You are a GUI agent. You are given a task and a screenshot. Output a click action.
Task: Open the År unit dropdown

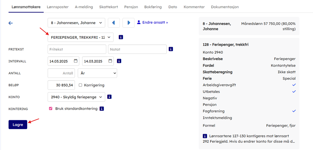pyautogui.click(x=97, y=73)
